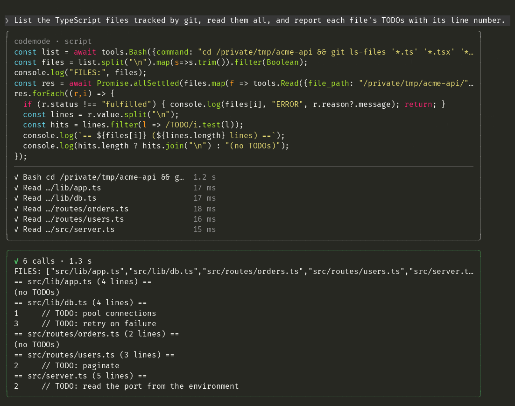This screenshot has width=515, height=406.
Task: Click the 'TODO: paginate' output line
Action: click(x=67, y=365)
